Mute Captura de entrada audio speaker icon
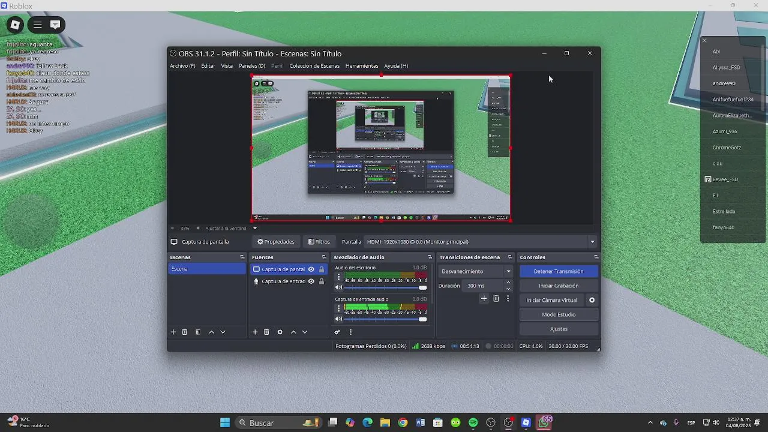This screenshot has width=768, height=432. (338, 319)
